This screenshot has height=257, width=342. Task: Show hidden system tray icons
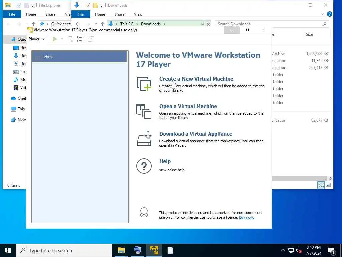pos(283,250)
